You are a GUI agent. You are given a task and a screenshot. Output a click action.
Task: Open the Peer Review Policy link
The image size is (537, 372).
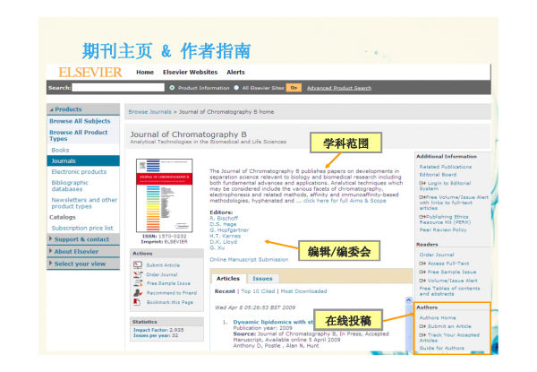(443, 229)
